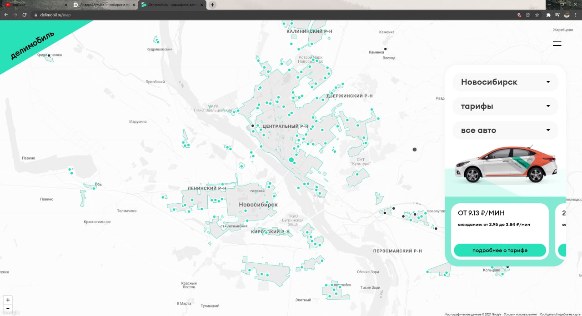Go forward in browser history
The height and width of the screenshot is (316, 582).
pos(15,15)
